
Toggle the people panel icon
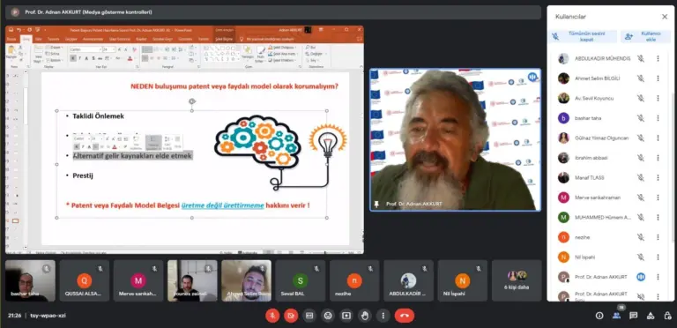coord(616,316)
